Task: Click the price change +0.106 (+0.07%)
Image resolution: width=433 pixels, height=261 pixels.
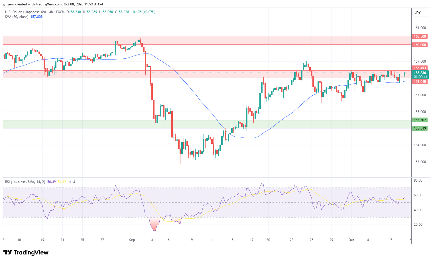Action: click(x=143, y=12)
